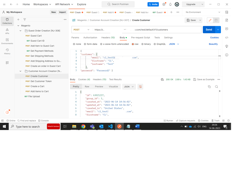
Task: Click the Beautify link
Action: 213,44
